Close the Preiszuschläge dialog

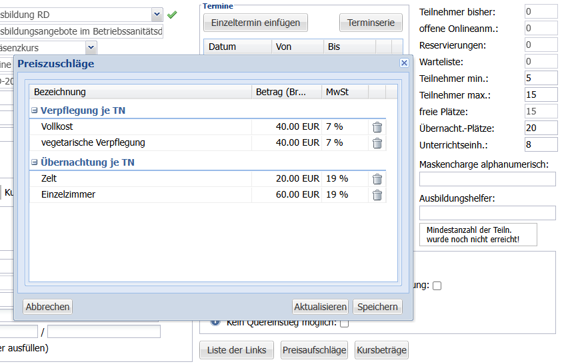coord(404,63)
